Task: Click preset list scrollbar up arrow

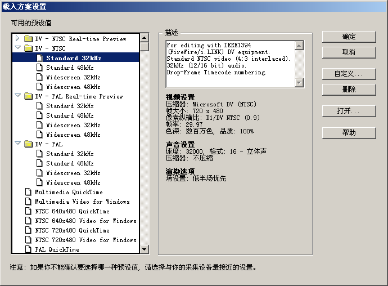Action: 145,38
